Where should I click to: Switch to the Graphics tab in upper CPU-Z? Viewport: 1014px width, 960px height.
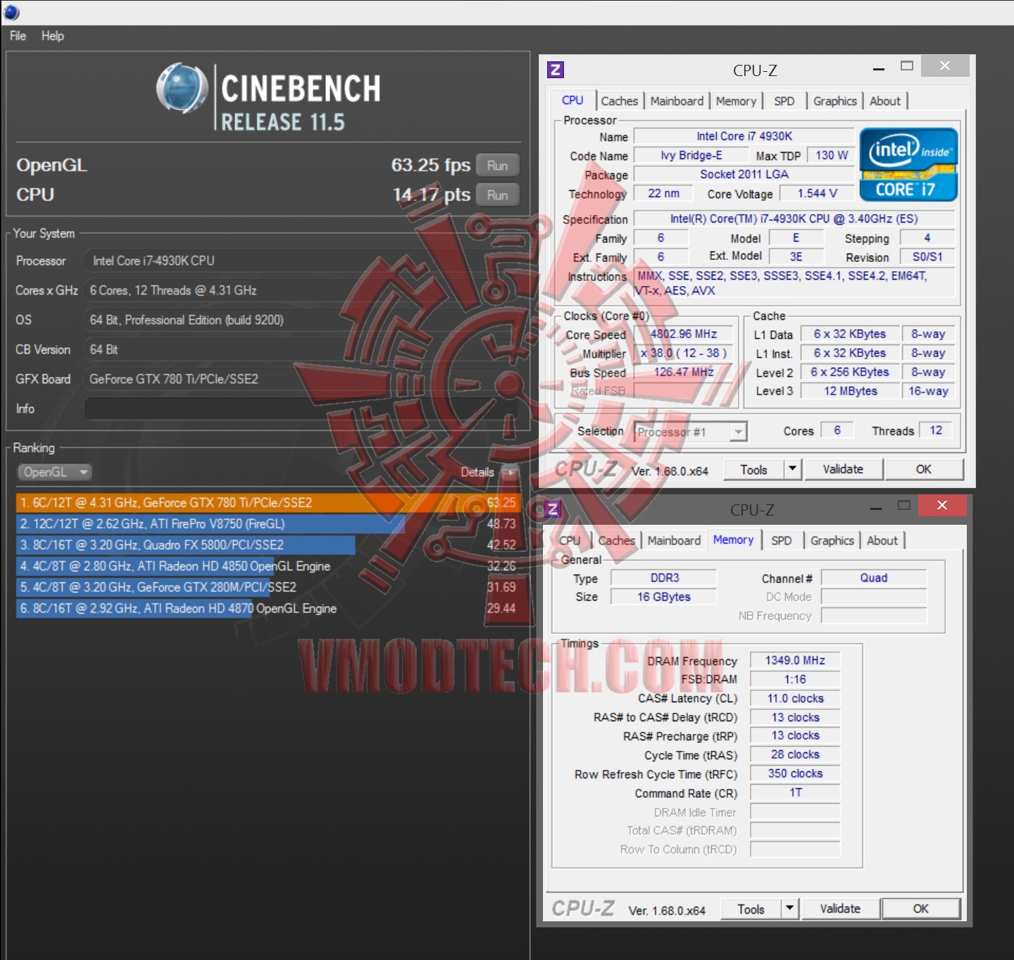click(835, 101)
